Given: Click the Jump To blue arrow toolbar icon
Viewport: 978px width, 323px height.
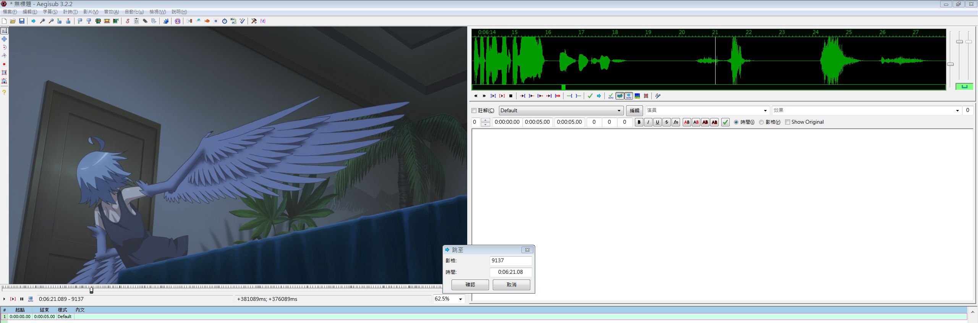Looking at the screenshot, I should pyautogui.click(x=34, y=21).
